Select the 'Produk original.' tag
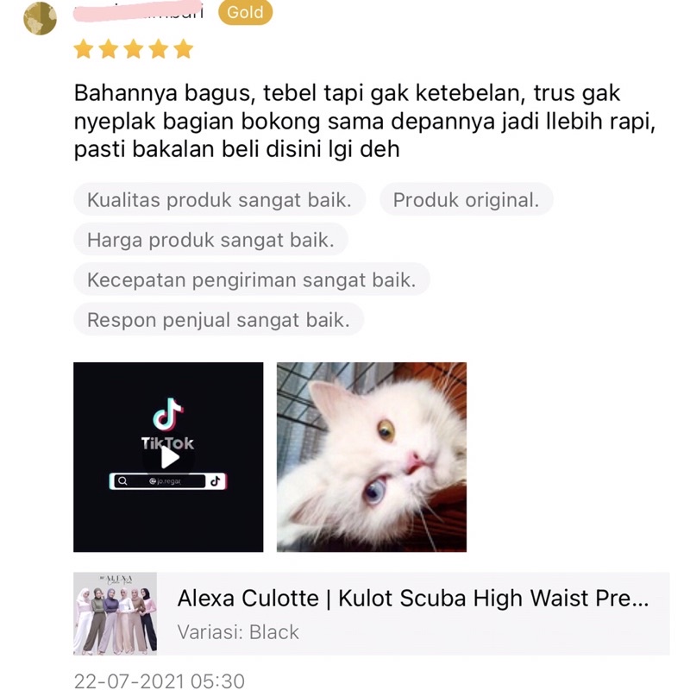Viewport: 690px width, 690px height. (466, 200)
